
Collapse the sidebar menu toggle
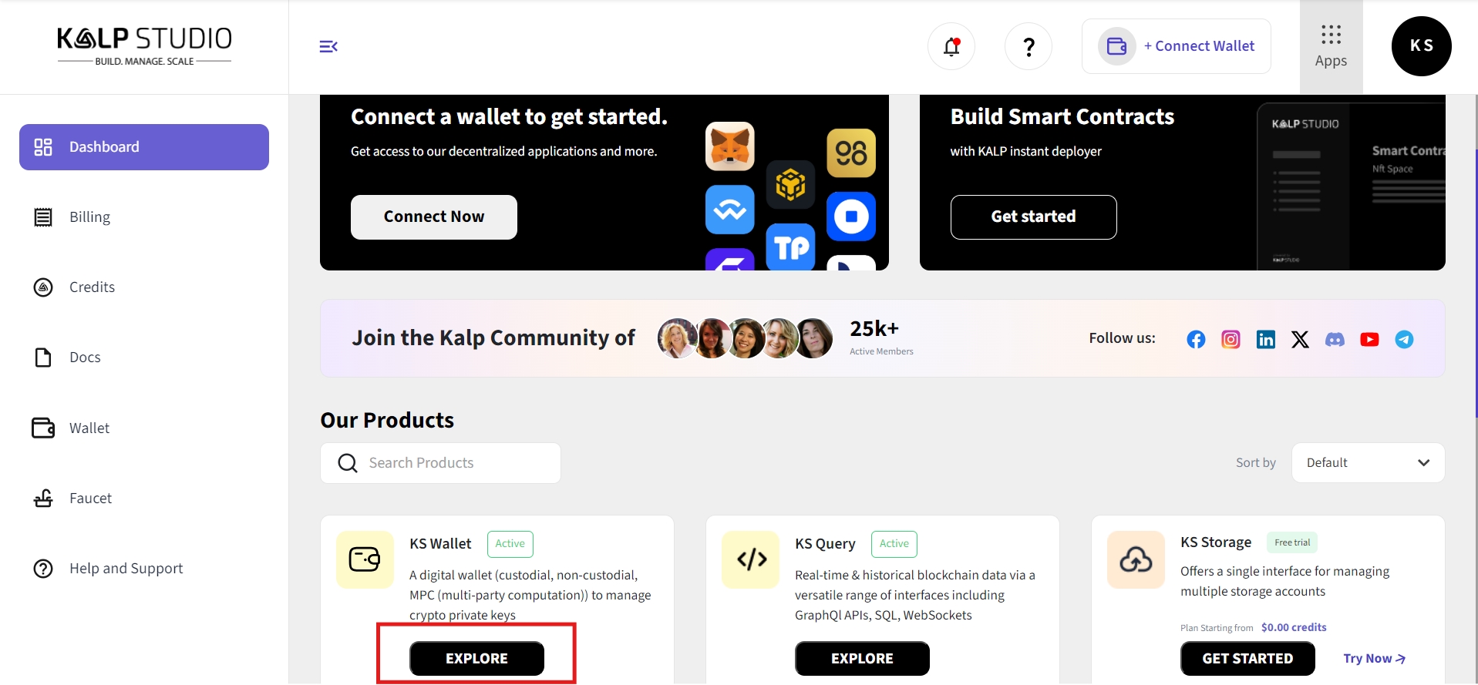coord(328,47)
